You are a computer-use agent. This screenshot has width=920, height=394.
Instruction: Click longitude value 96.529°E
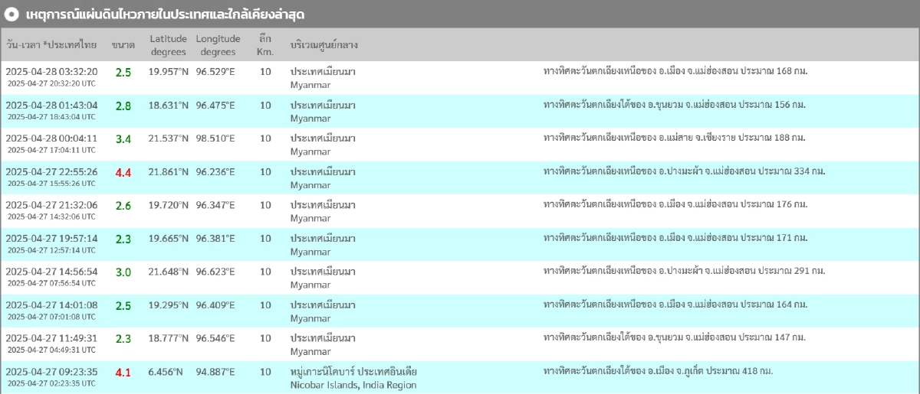pyautogui.click(x=215, y=72)
